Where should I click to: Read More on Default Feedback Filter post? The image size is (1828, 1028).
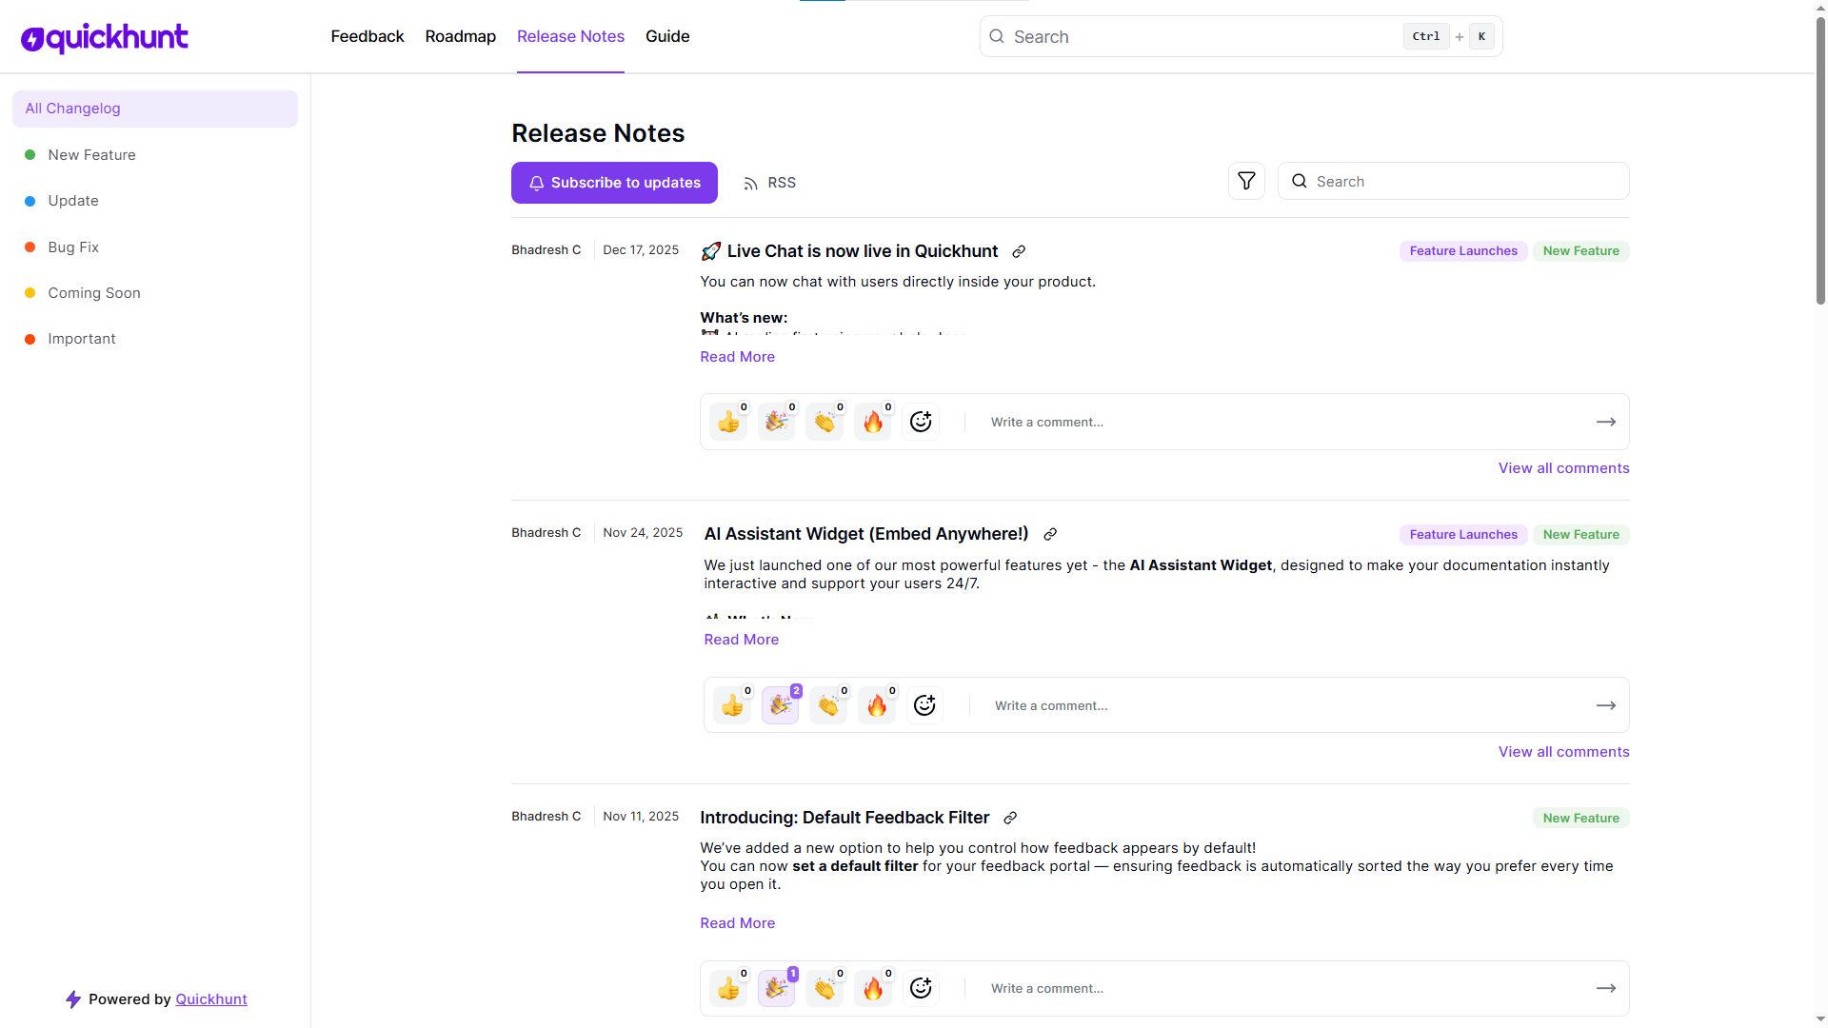pyautogui.click(x=737, y=923)
